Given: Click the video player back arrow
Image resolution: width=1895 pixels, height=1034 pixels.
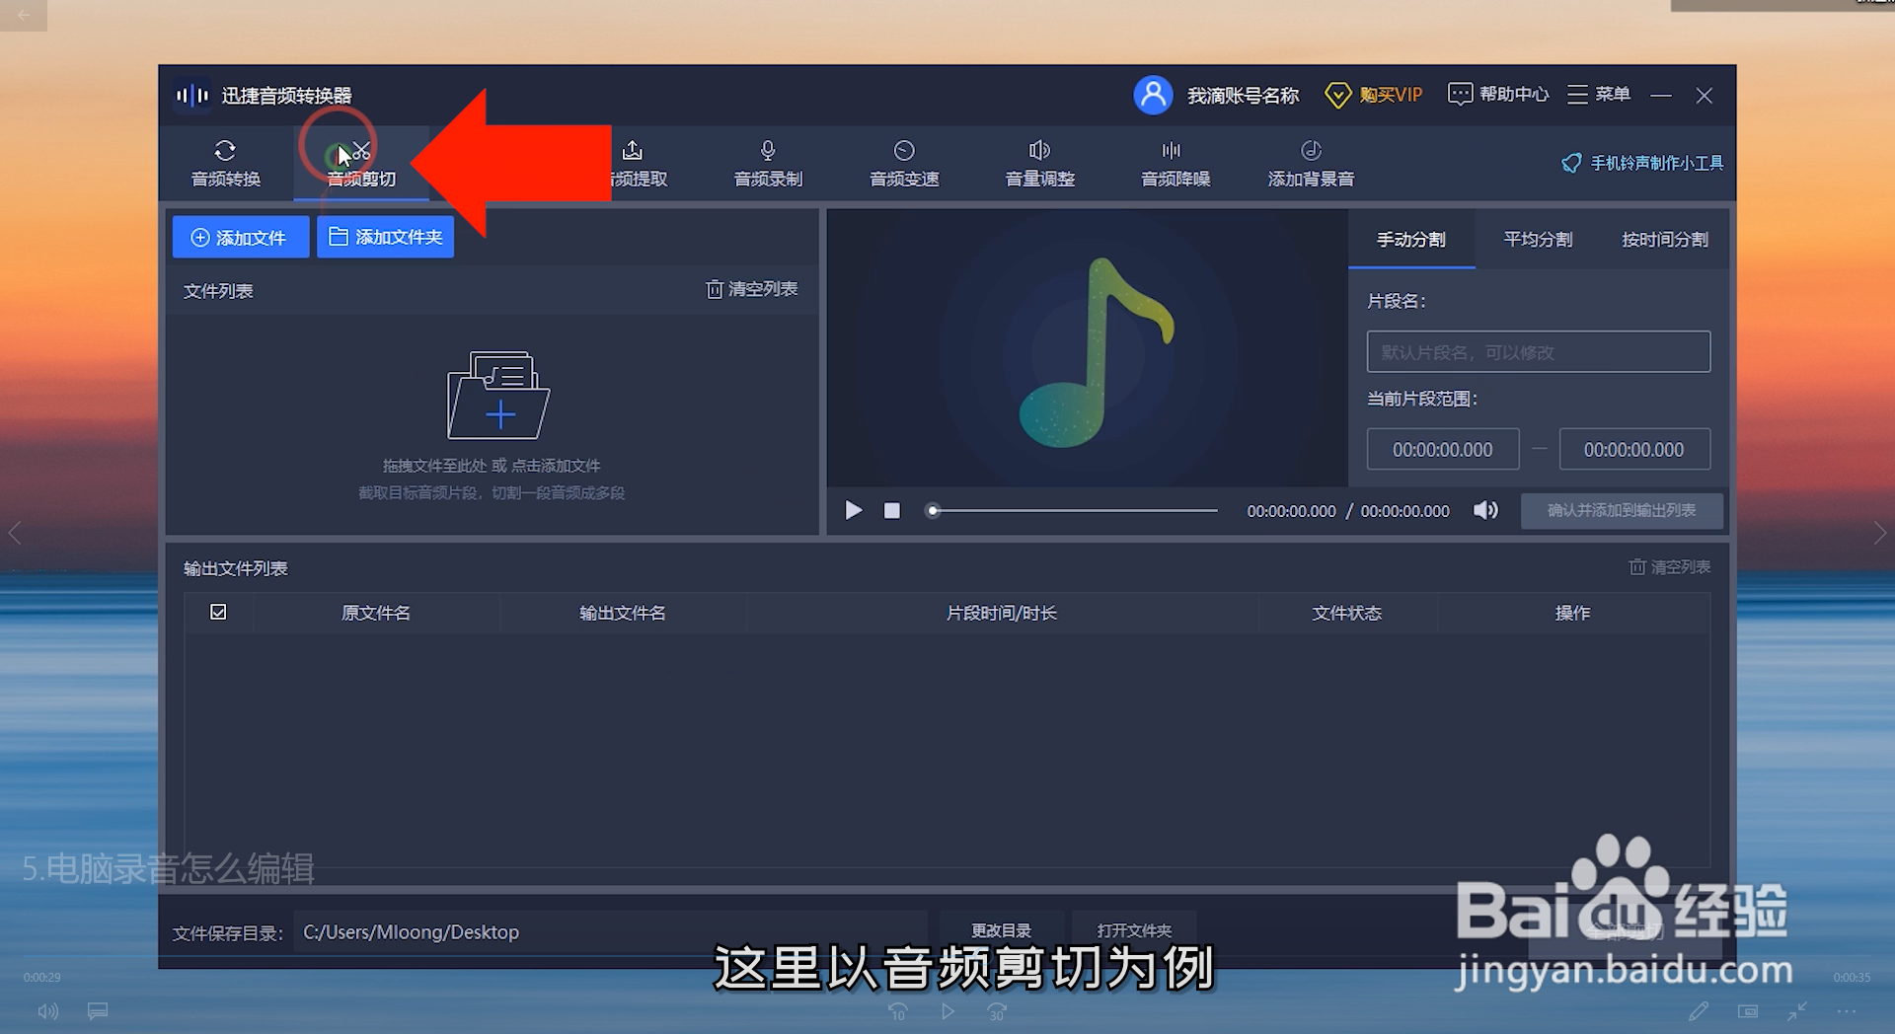Looking at the screenshot, I should (24, 15).
